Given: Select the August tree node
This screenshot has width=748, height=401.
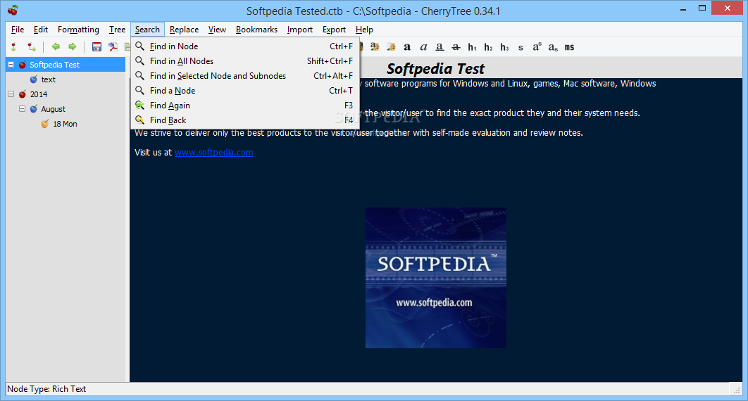Looking at the screenshot, I should tap(53, 108).
